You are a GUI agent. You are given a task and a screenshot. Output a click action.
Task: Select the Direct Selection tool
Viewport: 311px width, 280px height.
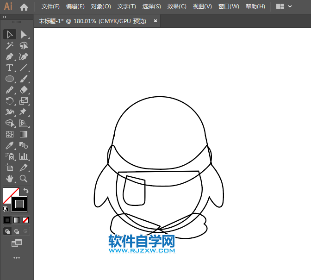24,34
